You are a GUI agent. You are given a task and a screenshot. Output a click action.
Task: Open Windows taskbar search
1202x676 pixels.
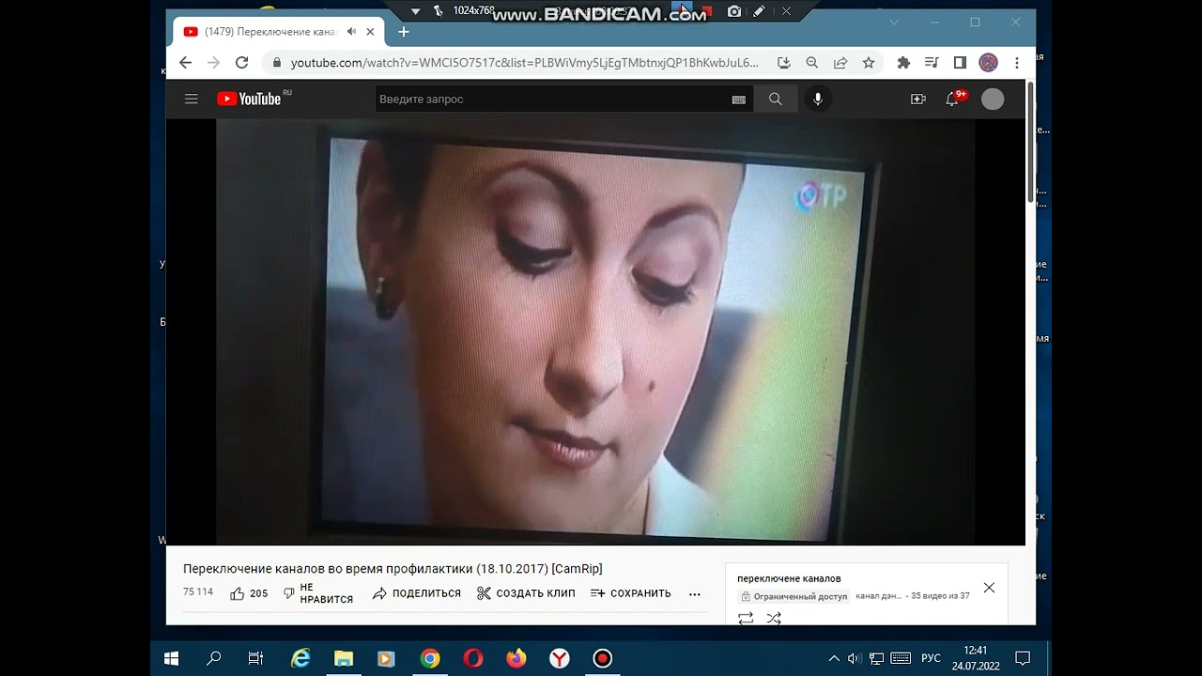coord(214,658)
